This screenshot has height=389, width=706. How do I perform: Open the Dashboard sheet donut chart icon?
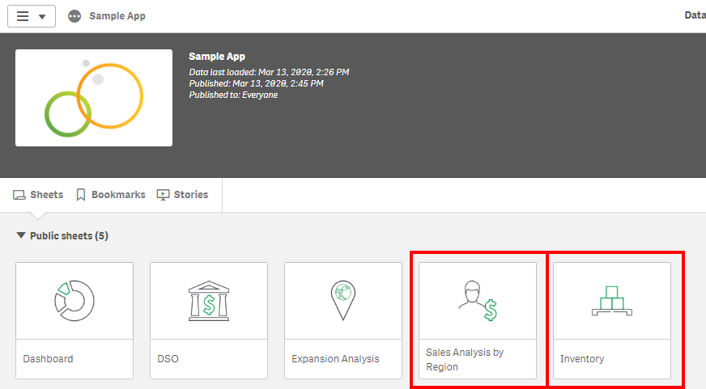point(74,301)
